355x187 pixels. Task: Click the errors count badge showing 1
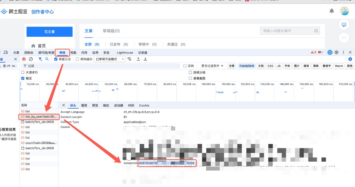320,52
